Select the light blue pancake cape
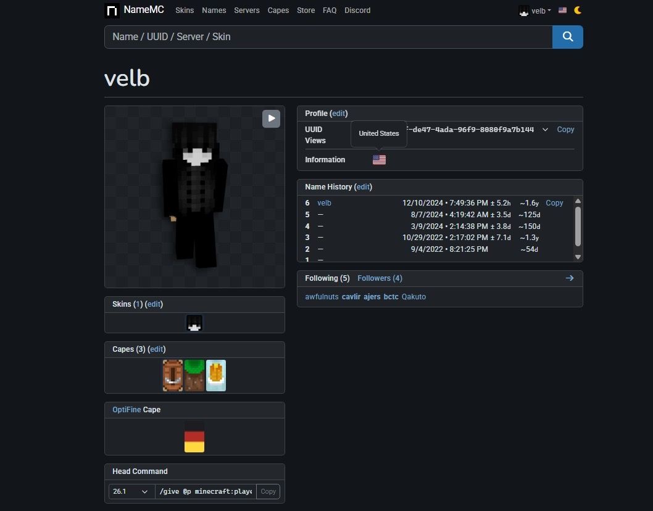653x511 pixels. (216, 375)
